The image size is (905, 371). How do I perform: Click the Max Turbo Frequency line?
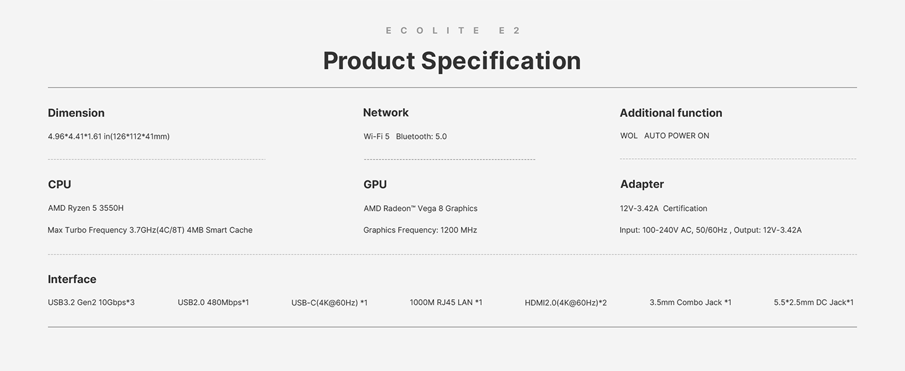pos(150,230)
